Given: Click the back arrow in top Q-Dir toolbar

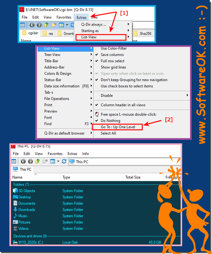Looking at the screenshot, I should click(x=32, y=25).
